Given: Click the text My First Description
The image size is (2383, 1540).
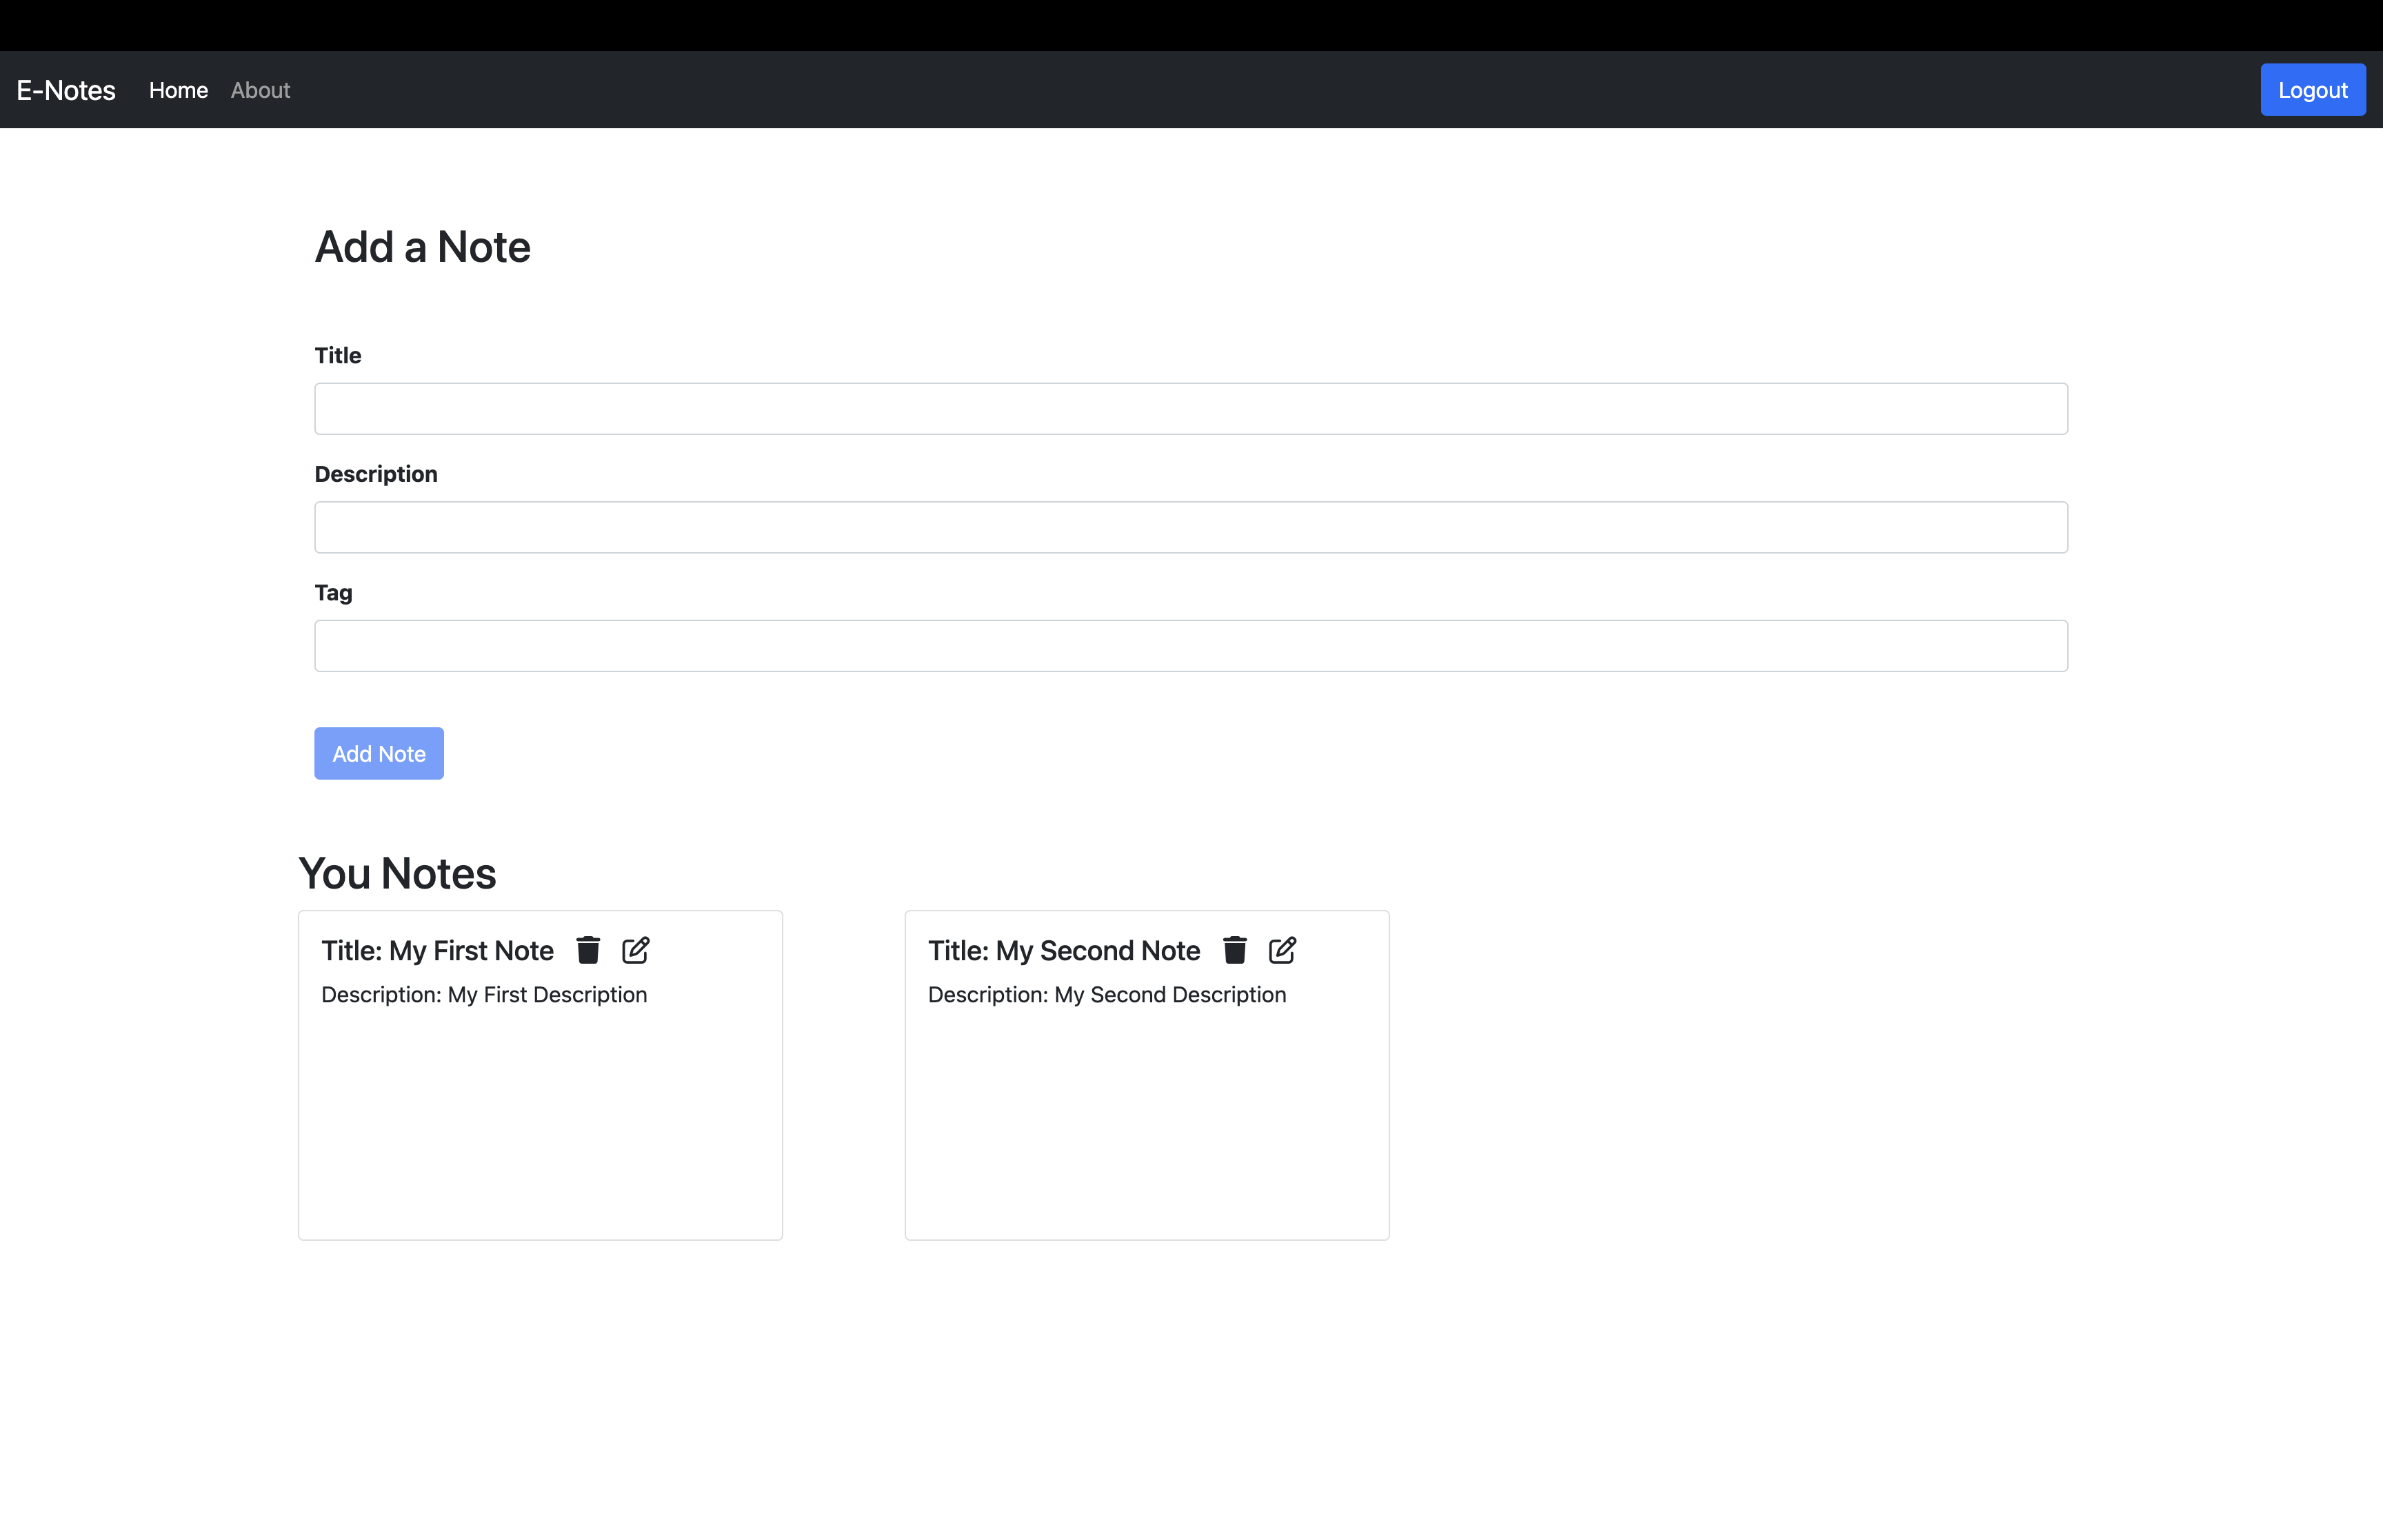Looking at the screenshot, I should [x=484, y=994].
